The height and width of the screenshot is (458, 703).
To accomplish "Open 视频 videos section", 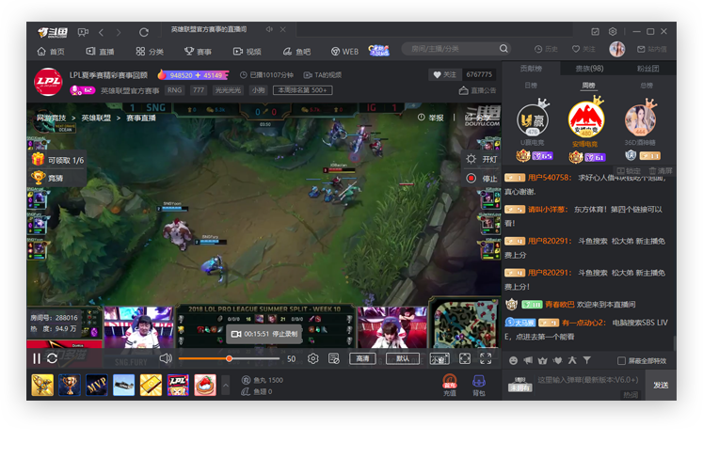I will coord(247,52).
